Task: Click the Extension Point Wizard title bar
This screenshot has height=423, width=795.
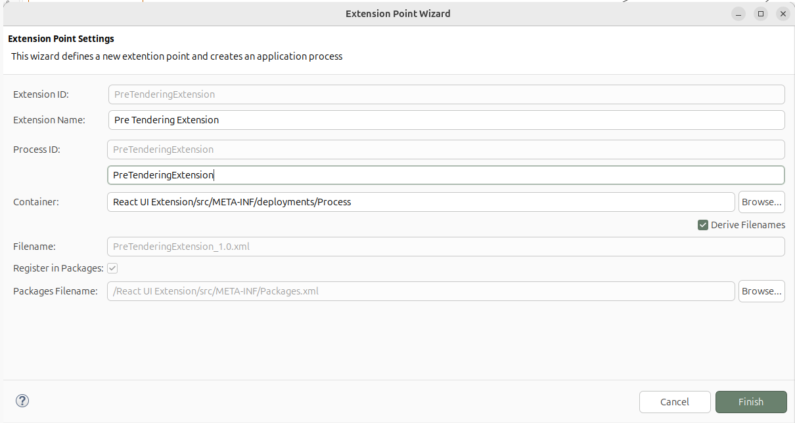Action: tap(397, 13)
